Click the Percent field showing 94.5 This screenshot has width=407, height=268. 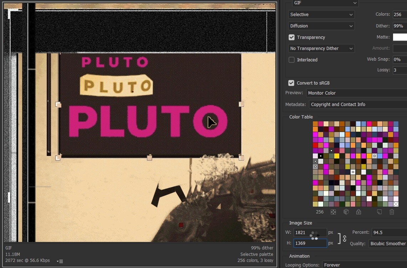coord(390,232)
